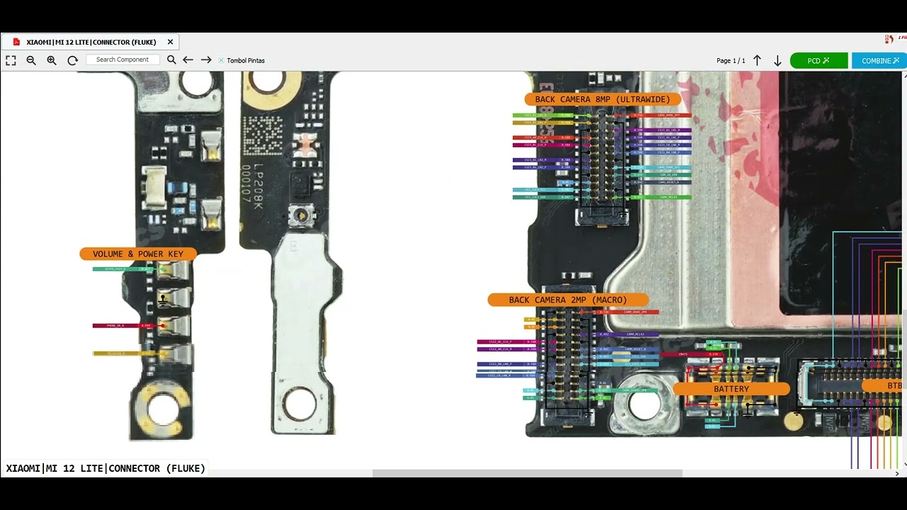Viewport: 907px width, 510px height.
Task: Click the horizontal scrollbar thumb
Action: (527, 473)
